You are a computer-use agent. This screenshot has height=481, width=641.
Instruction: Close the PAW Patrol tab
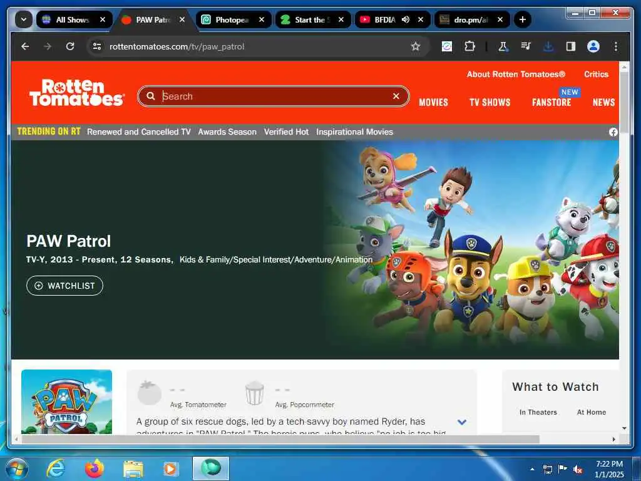pos(182,19)
